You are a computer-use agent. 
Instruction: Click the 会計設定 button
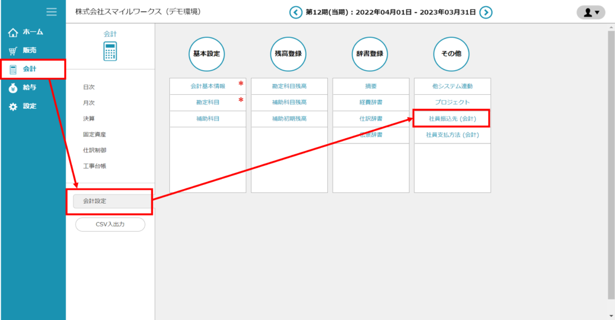(112, 201)
